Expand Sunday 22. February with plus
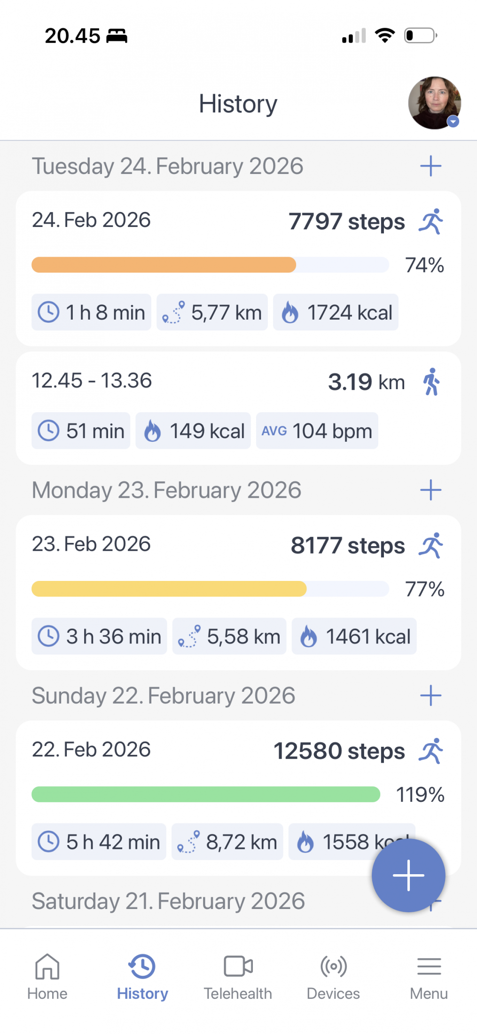The image size is (477, 1034). coord(430,696)
